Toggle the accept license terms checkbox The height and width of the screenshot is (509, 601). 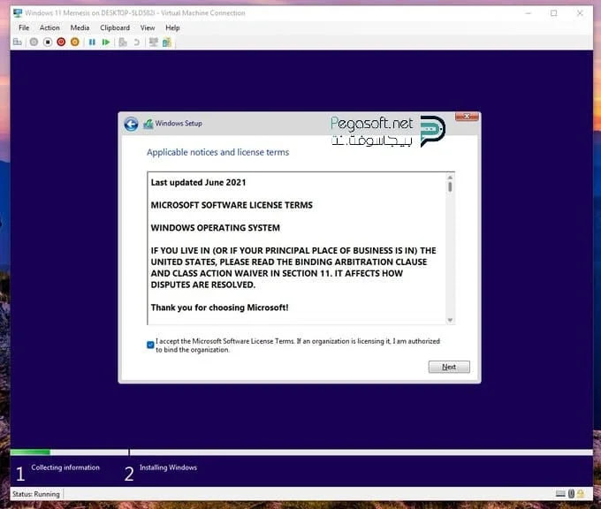[150, 345]
